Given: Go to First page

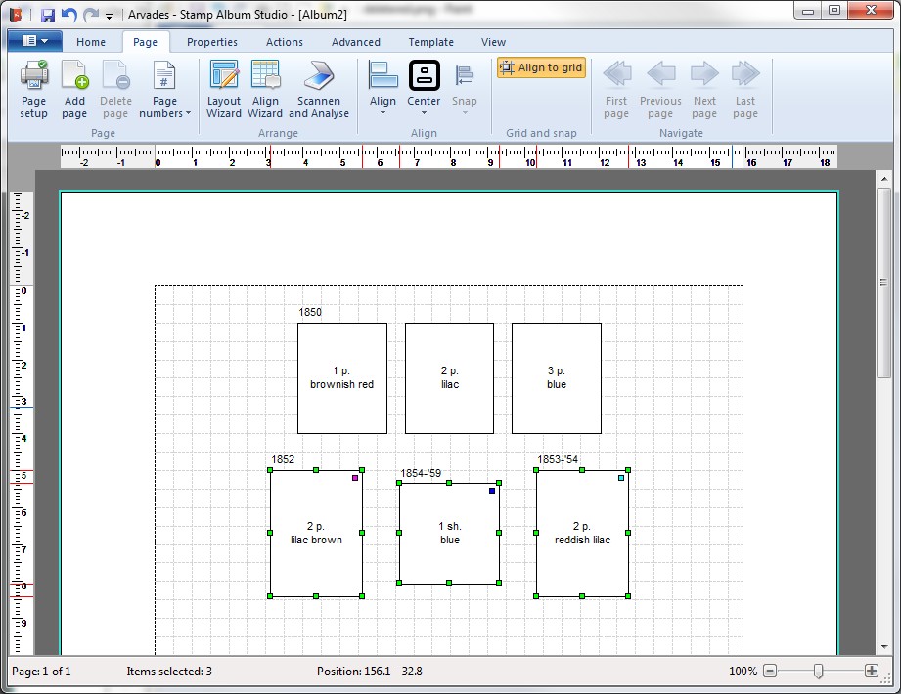Looking at the screenshot, I should coord(616,90).
